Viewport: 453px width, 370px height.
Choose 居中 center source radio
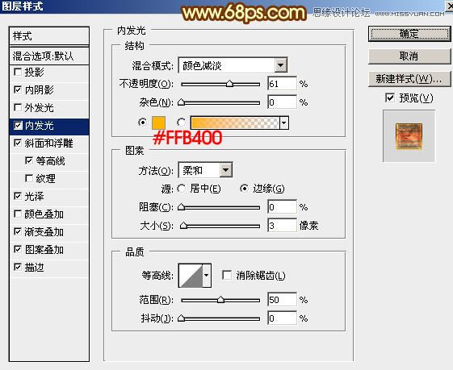tap(182, 189)
